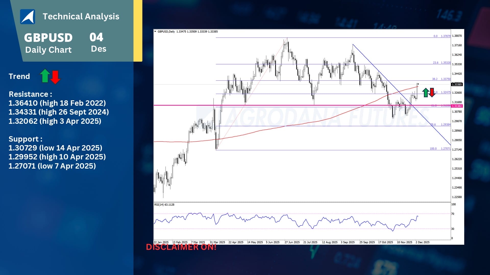The image size is (490, 275).
Task: Click the resistance level 1.36410 line
Action: click(57, 103)
